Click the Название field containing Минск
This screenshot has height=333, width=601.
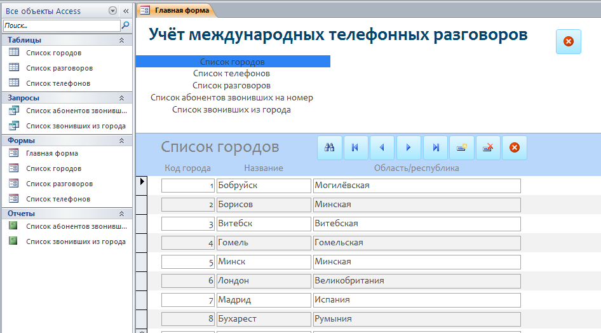pos(262,262)
